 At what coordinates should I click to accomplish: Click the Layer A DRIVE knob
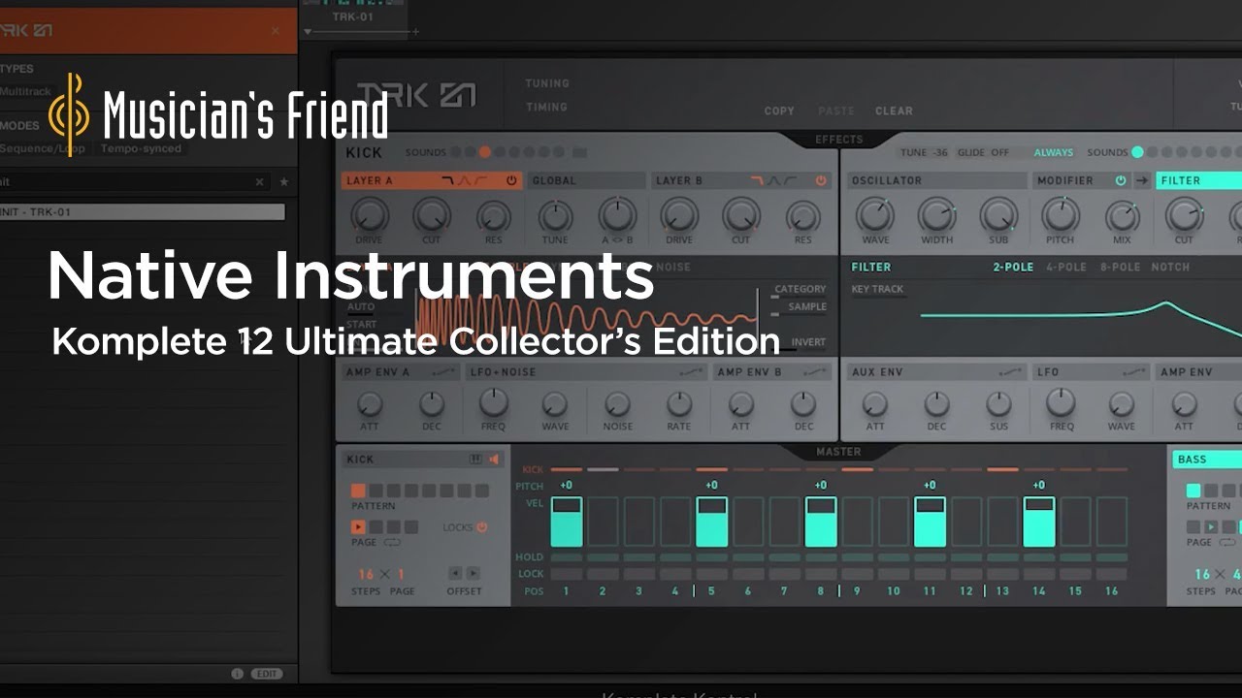369,215
